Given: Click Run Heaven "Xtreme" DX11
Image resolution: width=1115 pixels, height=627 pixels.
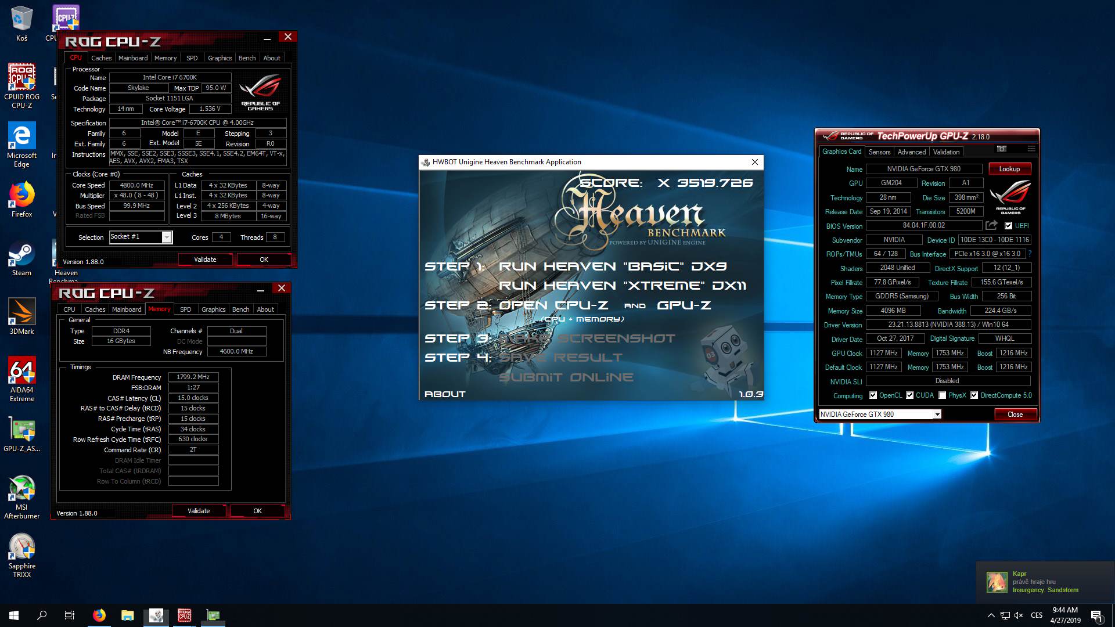Looking at the screenshot, I should point(622,286).
